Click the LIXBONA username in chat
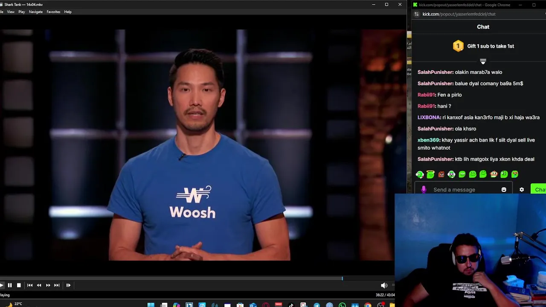Image resolution: width=546 pixels, height=307 pixels. (429, 117)
